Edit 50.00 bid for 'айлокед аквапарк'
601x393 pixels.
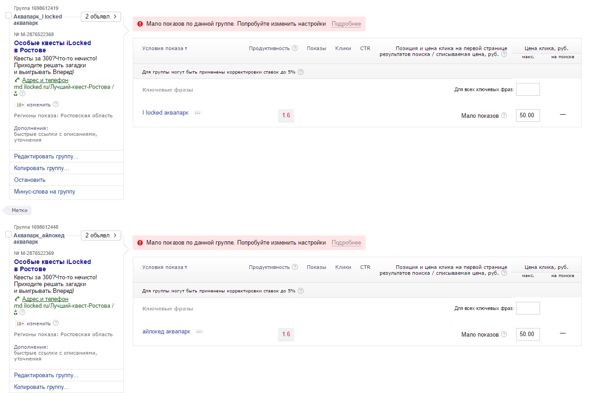pyautogui.click(x=528, y=334)
